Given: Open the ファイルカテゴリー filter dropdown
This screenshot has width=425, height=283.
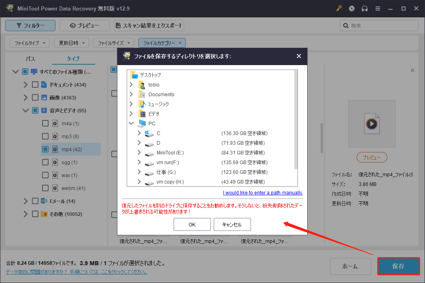Looking at the screenshot, I should (162, 43).
